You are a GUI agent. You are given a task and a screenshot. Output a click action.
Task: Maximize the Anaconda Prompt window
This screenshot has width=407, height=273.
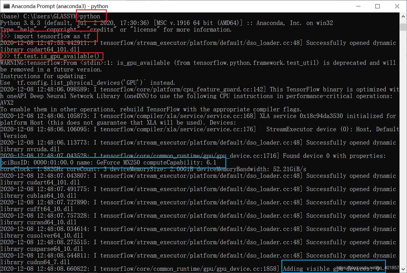[x=377, y=6]
